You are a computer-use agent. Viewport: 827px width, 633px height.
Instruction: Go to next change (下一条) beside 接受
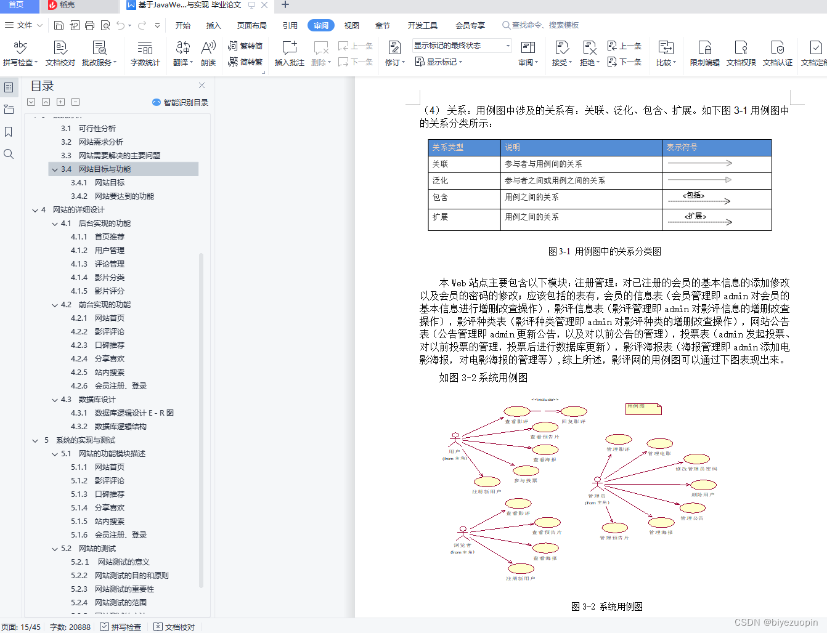[x=625, y=62]
